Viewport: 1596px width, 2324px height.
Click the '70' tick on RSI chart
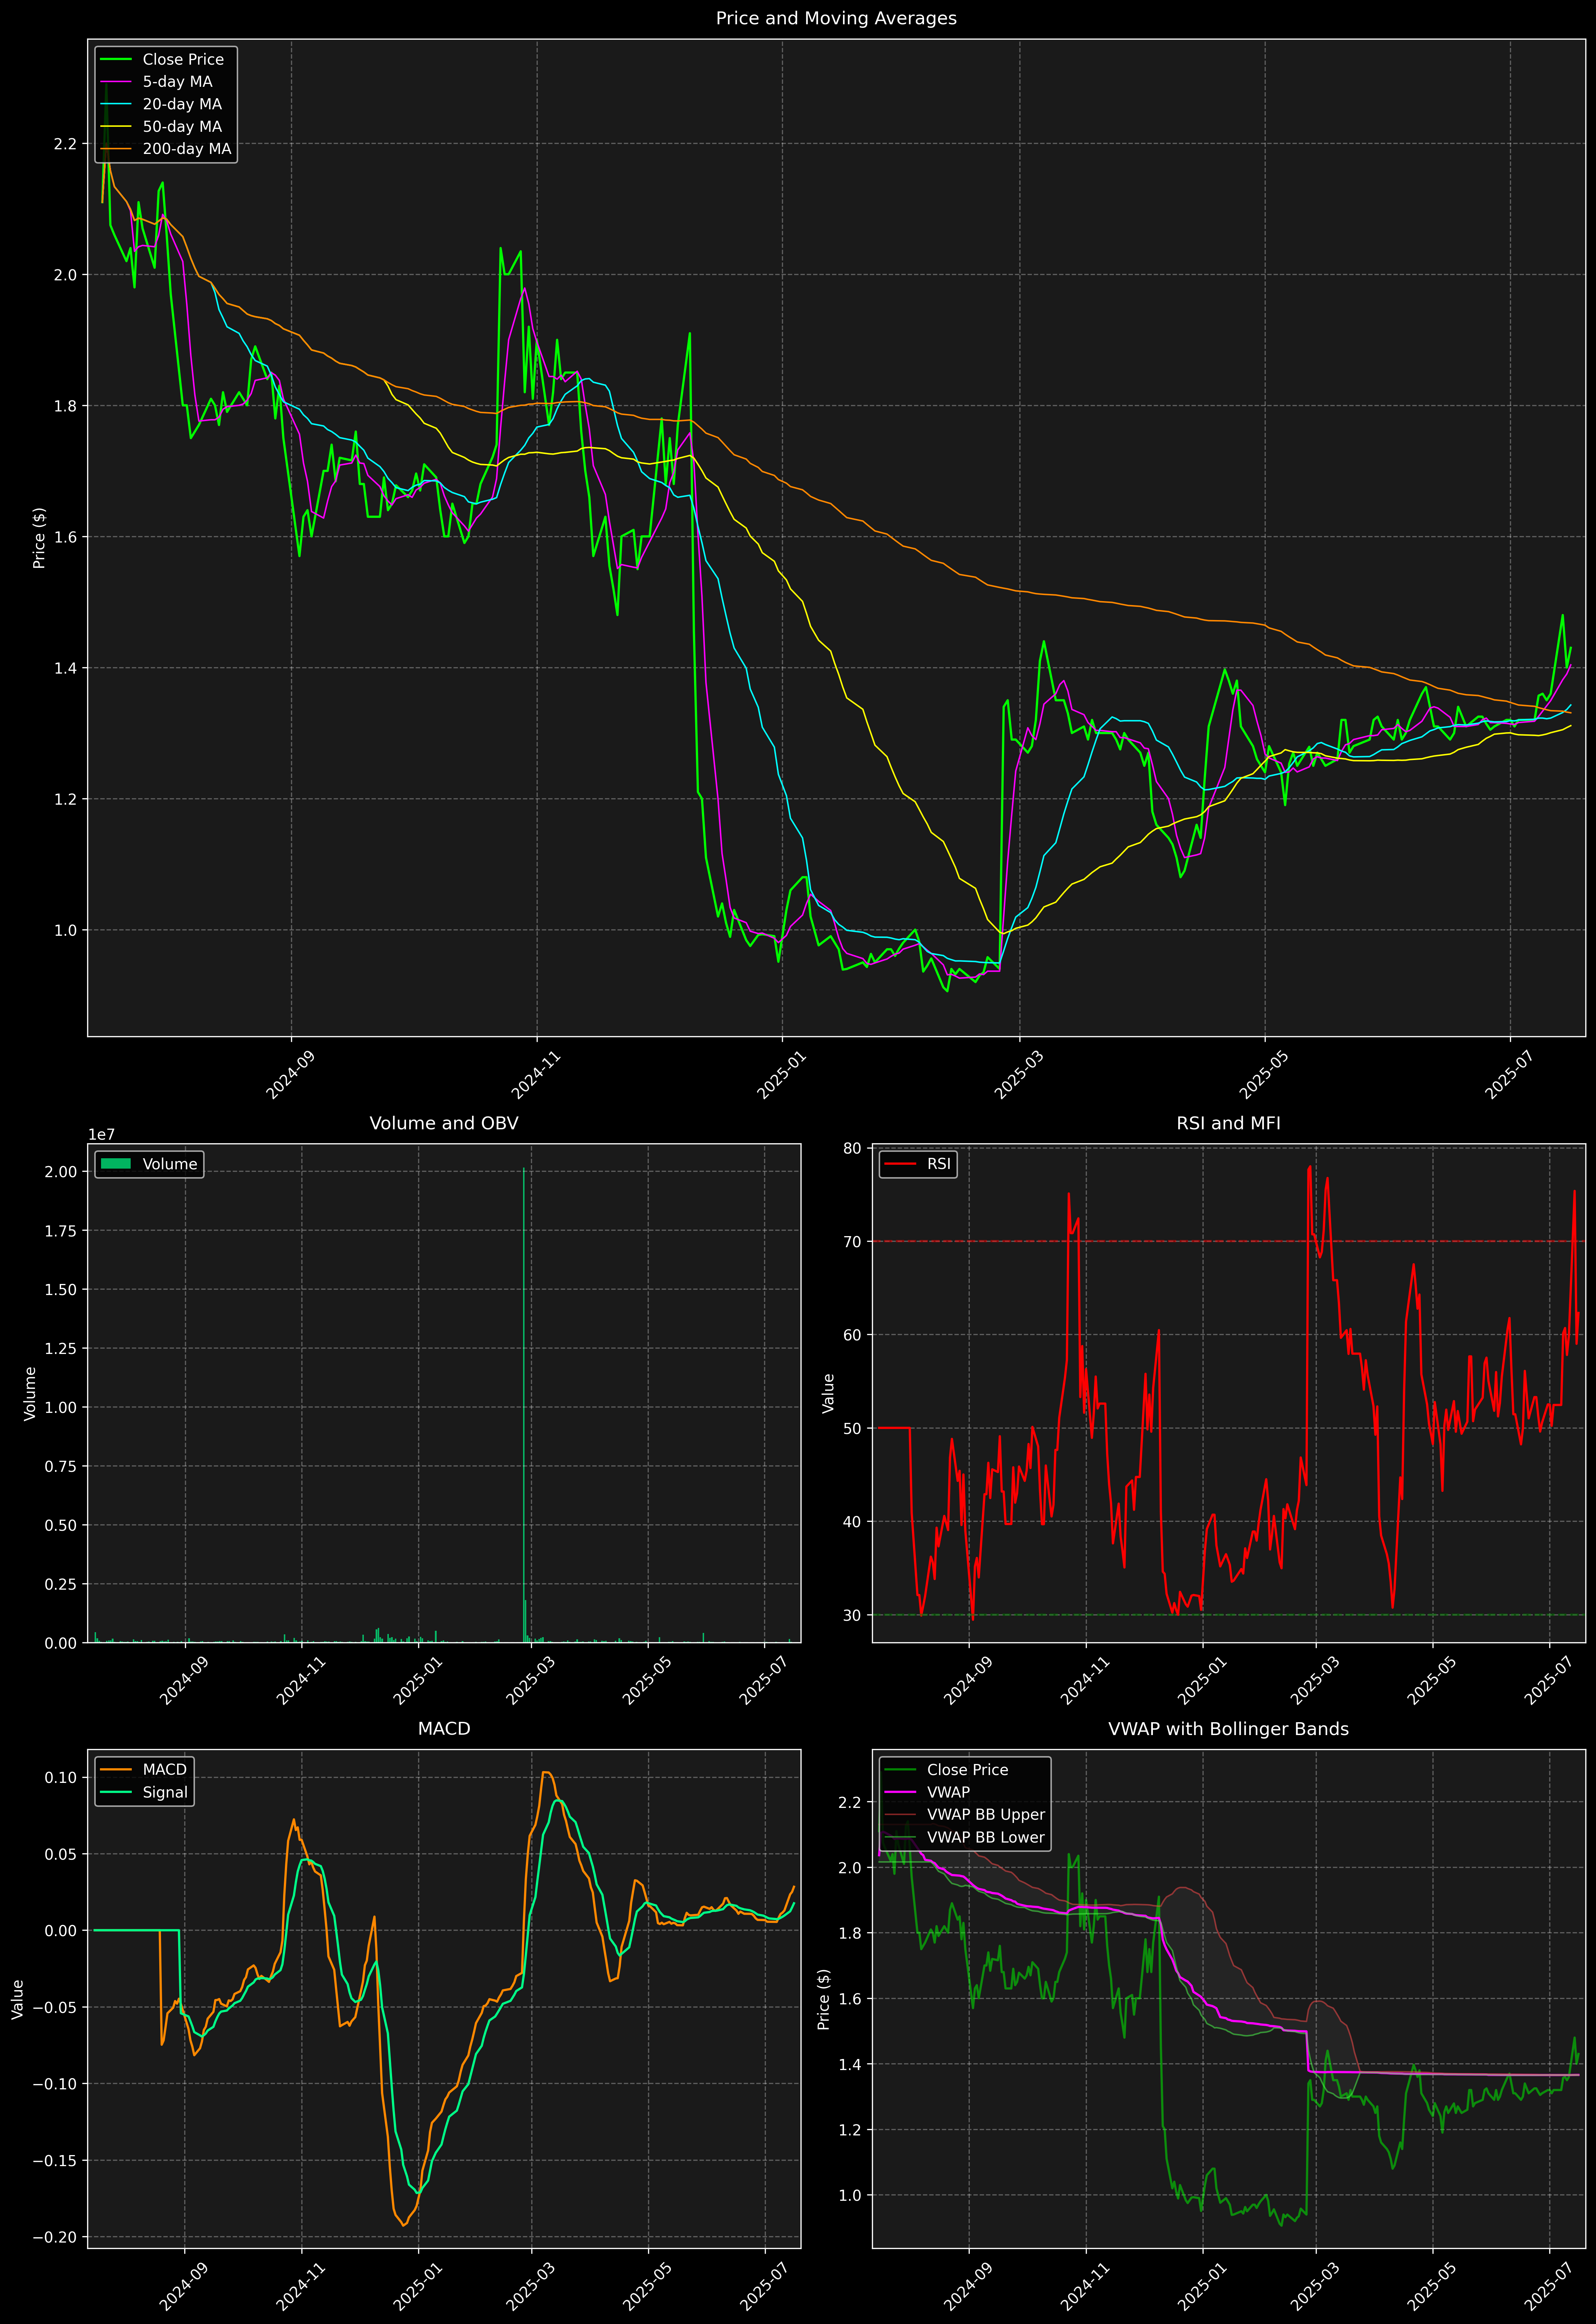pos(852,1241)
